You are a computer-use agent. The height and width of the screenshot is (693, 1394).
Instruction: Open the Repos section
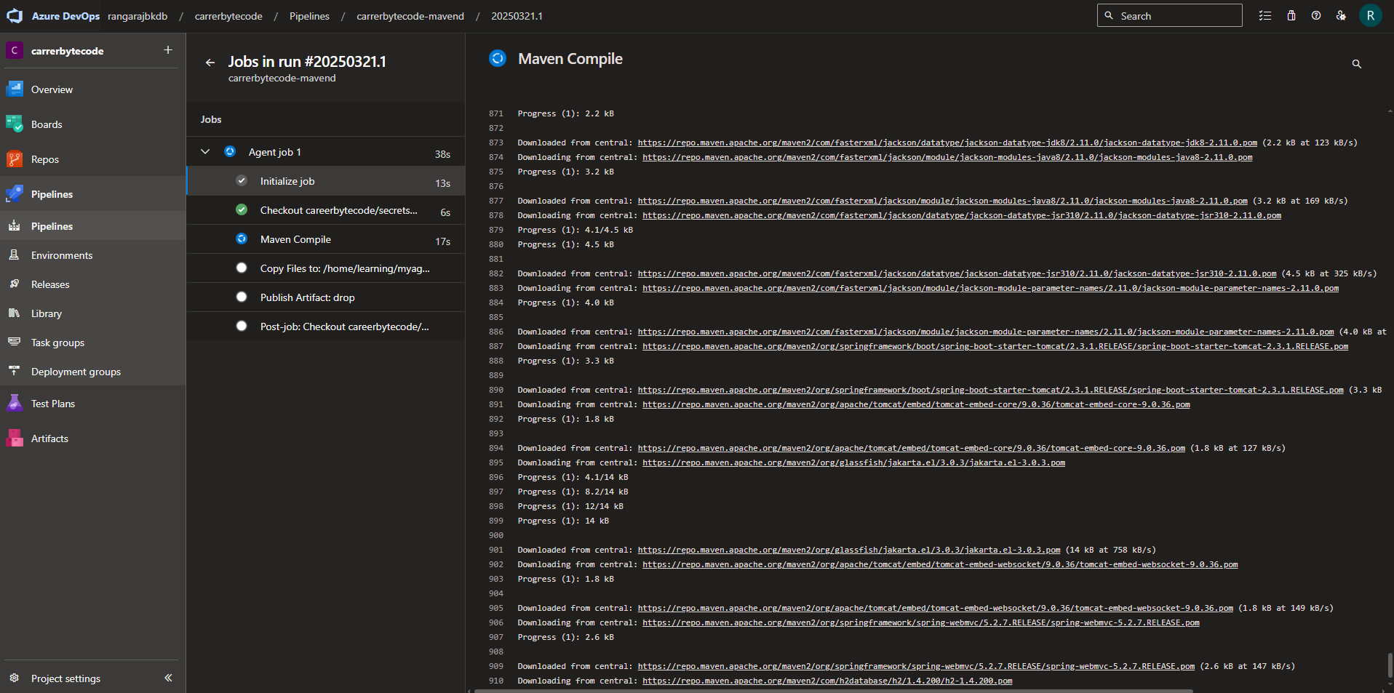(x=44, y=159)
